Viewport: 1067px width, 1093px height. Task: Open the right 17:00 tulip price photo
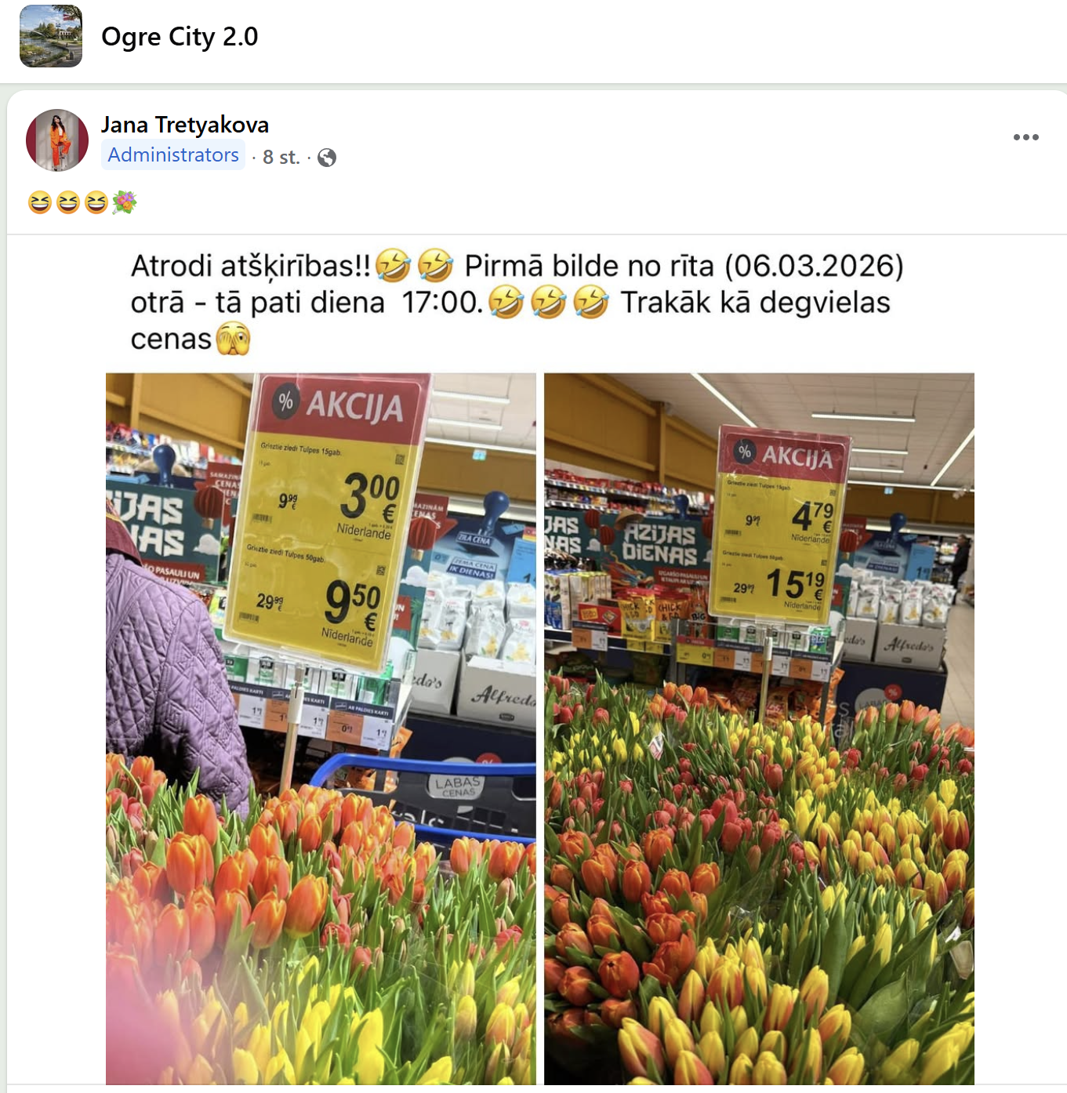(x=759, y=728)
